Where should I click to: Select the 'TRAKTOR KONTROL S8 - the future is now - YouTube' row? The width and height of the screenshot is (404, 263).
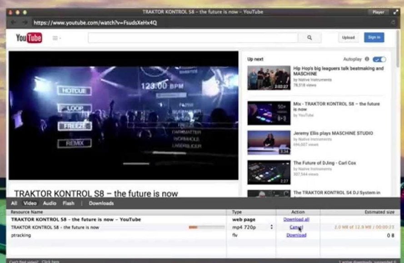pos(203,219)
